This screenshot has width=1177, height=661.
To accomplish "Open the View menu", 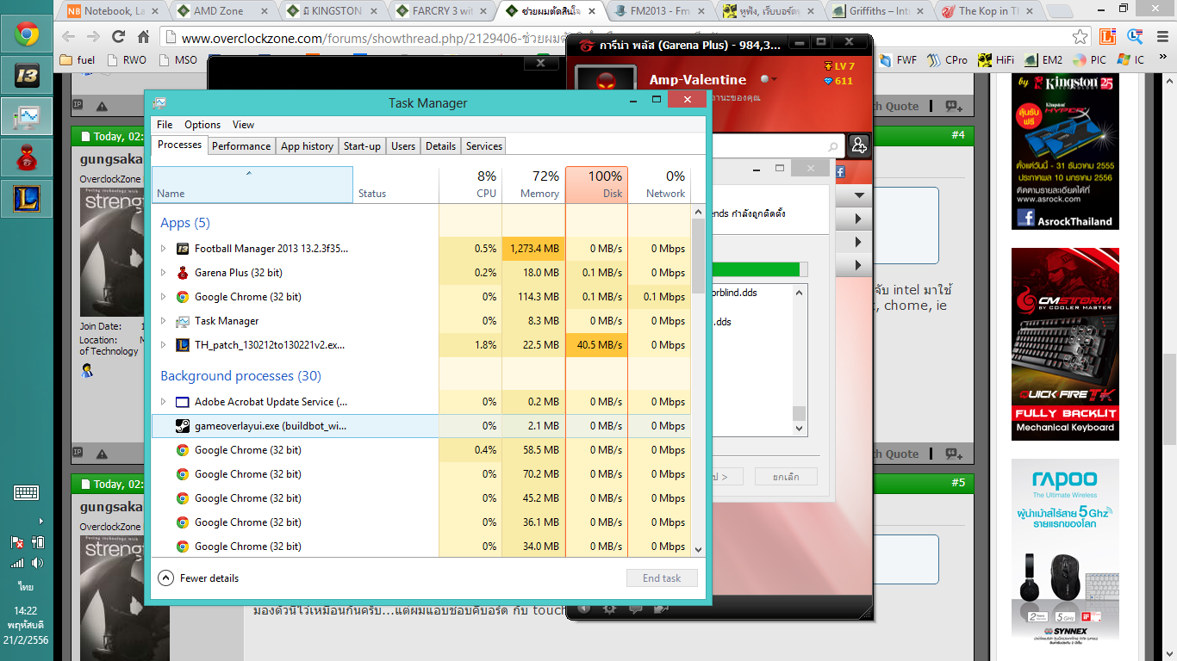I will tap(244, 125).
